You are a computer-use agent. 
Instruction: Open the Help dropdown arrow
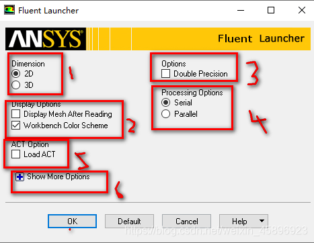pos(262,221)
